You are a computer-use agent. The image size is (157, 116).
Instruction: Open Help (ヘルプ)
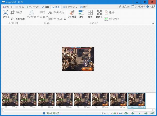tap(151, 7)
